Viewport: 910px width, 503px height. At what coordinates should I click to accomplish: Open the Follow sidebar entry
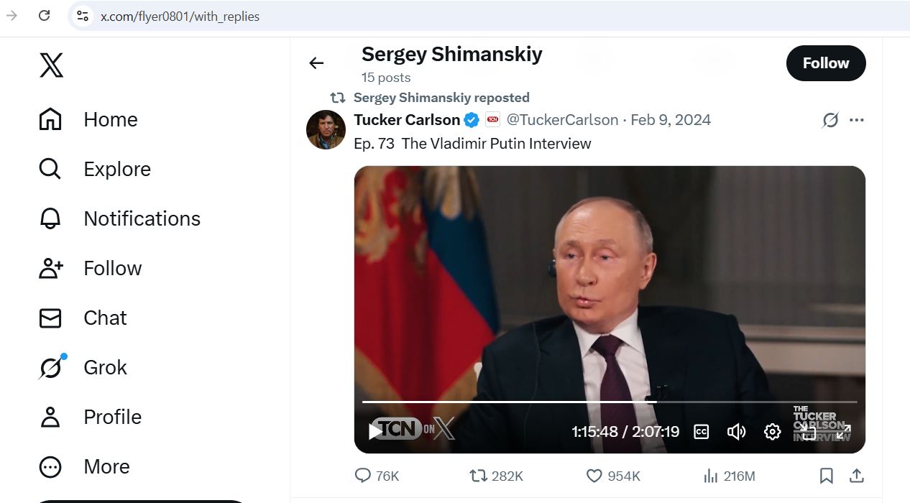coord(112,268)
